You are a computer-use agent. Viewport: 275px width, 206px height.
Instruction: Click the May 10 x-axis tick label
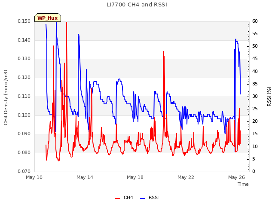tap(34, 177)
